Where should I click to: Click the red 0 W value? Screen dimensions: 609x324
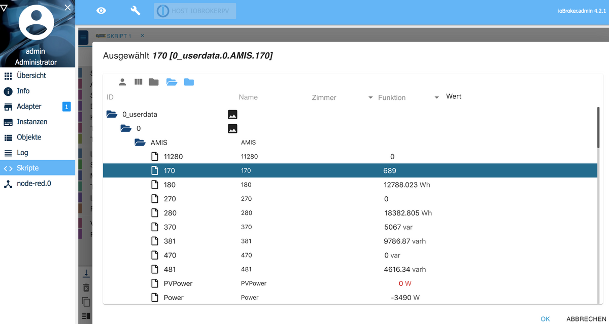click(x=405, y=283)
